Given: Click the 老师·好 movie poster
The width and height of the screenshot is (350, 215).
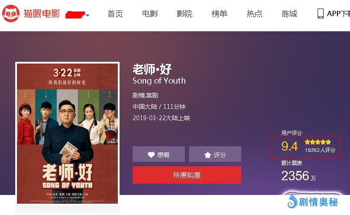Looking at the screenshot, I should 67,134.
